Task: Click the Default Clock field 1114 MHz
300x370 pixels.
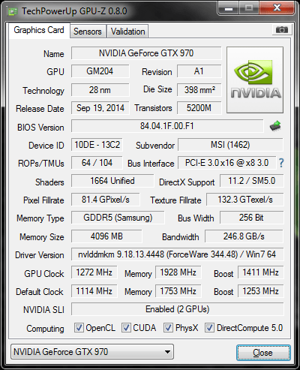Action: 94,291
